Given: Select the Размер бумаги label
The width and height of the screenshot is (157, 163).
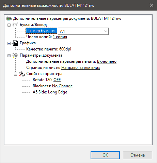Looking at the screenshot, I should pyautogui.click(x=41, y=31).
